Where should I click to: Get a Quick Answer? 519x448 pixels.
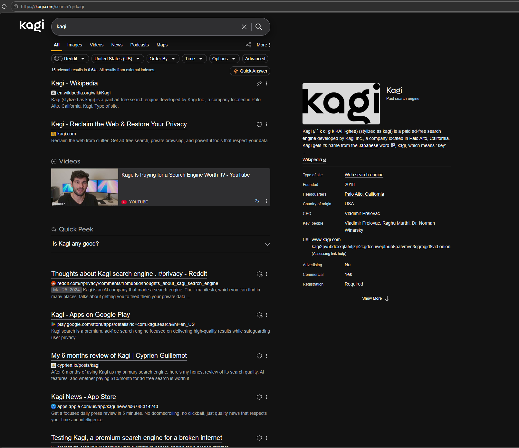250,71
